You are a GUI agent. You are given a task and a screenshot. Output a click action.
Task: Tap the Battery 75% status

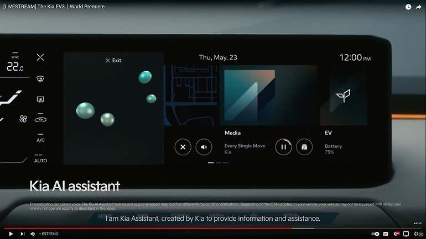point(334,149)
